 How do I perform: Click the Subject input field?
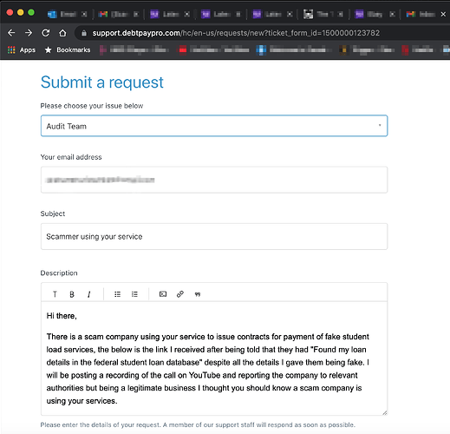coord(214,236)
